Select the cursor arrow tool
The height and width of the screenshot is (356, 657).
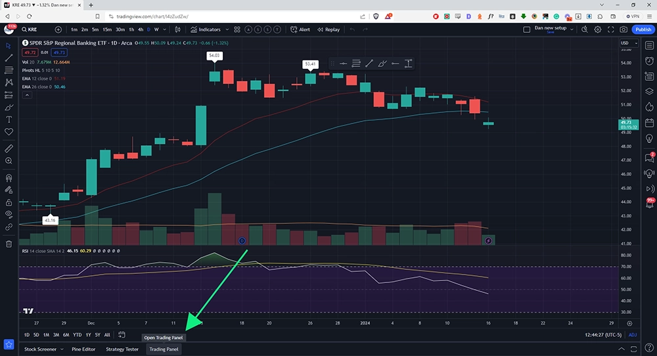(9, 46)
